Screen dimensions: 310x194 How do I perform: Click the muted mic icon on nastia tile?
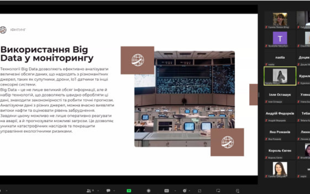[266, 64]
